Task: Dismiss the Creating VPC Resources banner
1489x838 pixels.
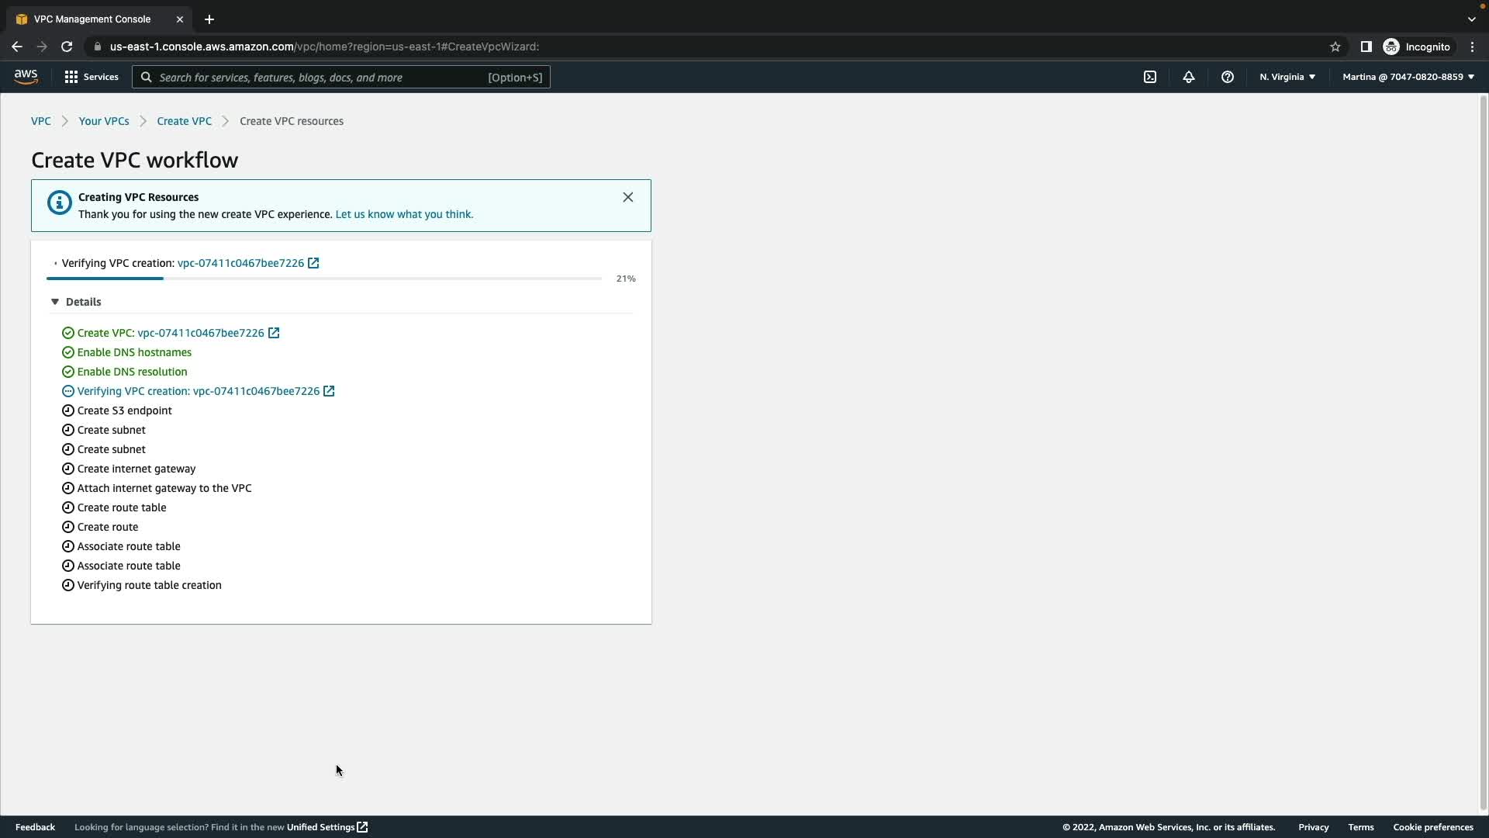Action: tap(627, 197)
